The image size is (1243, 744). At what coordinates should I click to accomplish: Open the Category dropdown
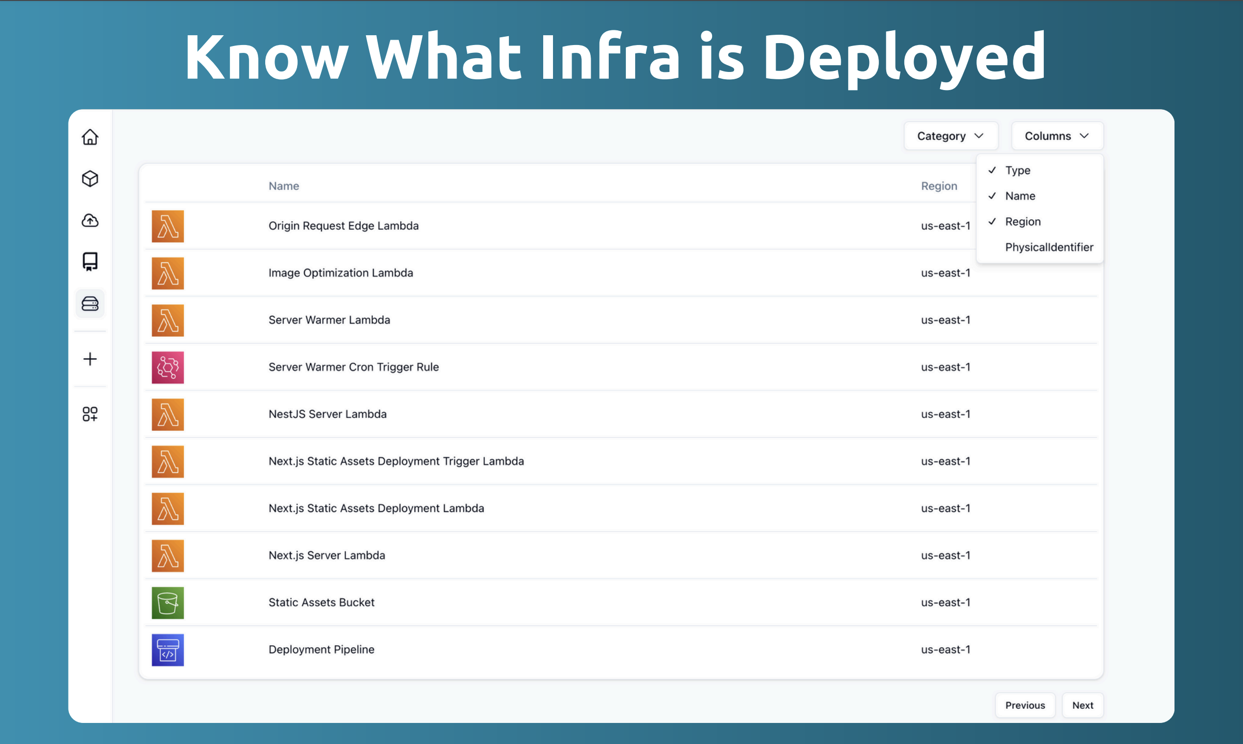[951, 136]
